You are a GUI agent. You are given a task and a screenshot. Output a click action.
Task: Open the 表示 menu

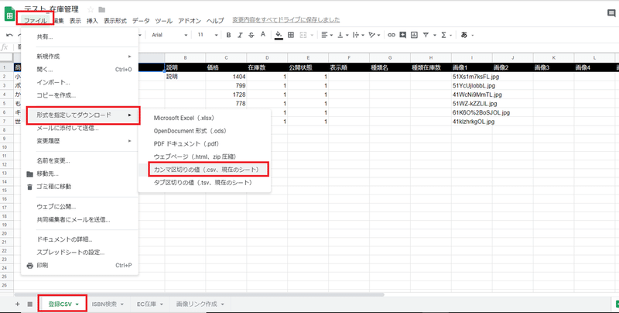pyautogui.click(x=75, y=21)
